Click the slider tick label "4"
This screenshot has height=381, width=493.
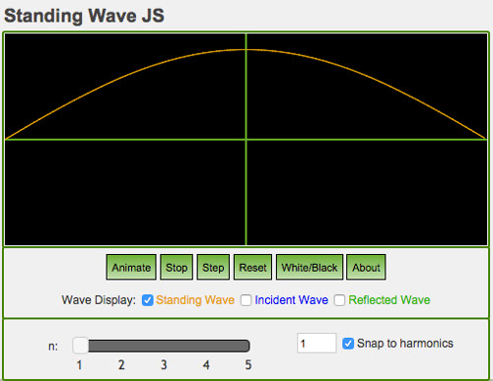206,365
